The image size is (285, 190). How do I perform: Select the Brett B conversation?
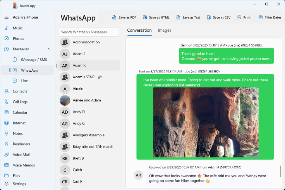coord(78,158)
